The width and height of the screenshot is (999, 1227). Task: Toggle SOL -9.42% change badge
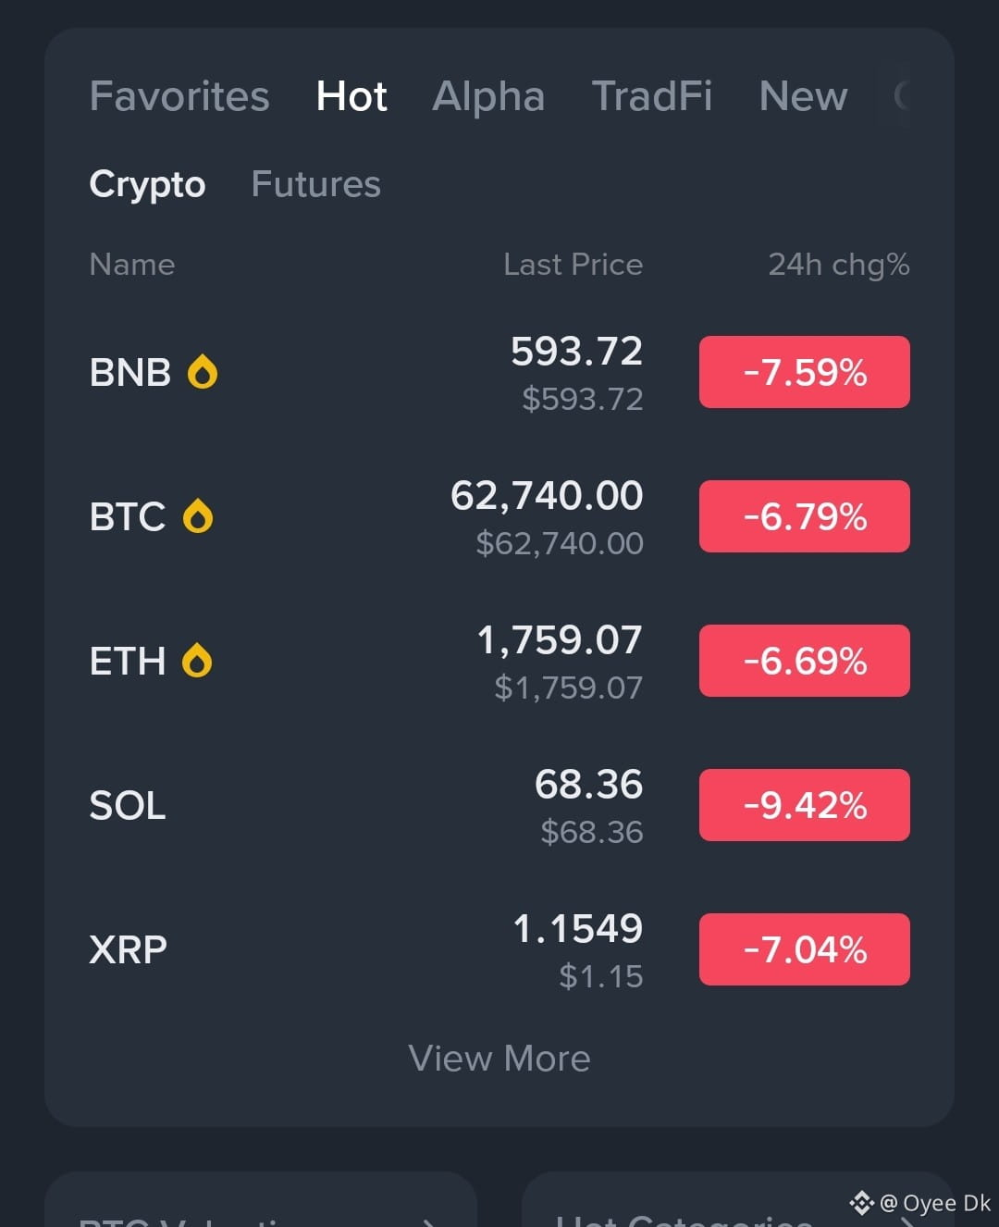[805, 805]
